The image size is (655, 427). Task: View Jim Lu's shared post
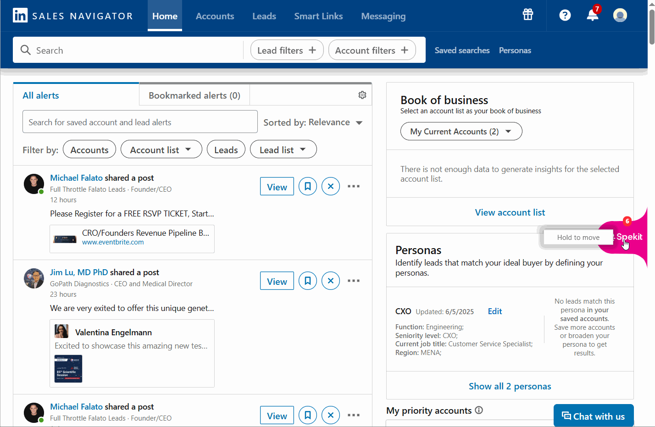coord(277,281)
